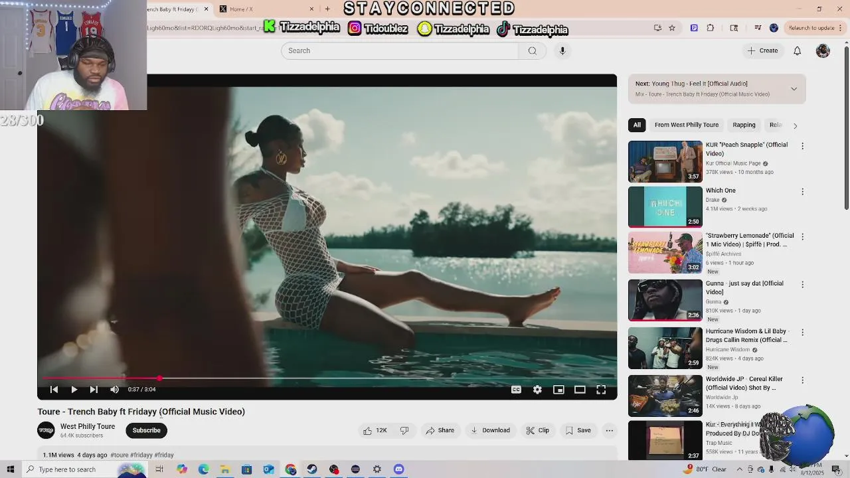
Task: Open Gunna - just say dat title
Action: (x=744, y=287)
